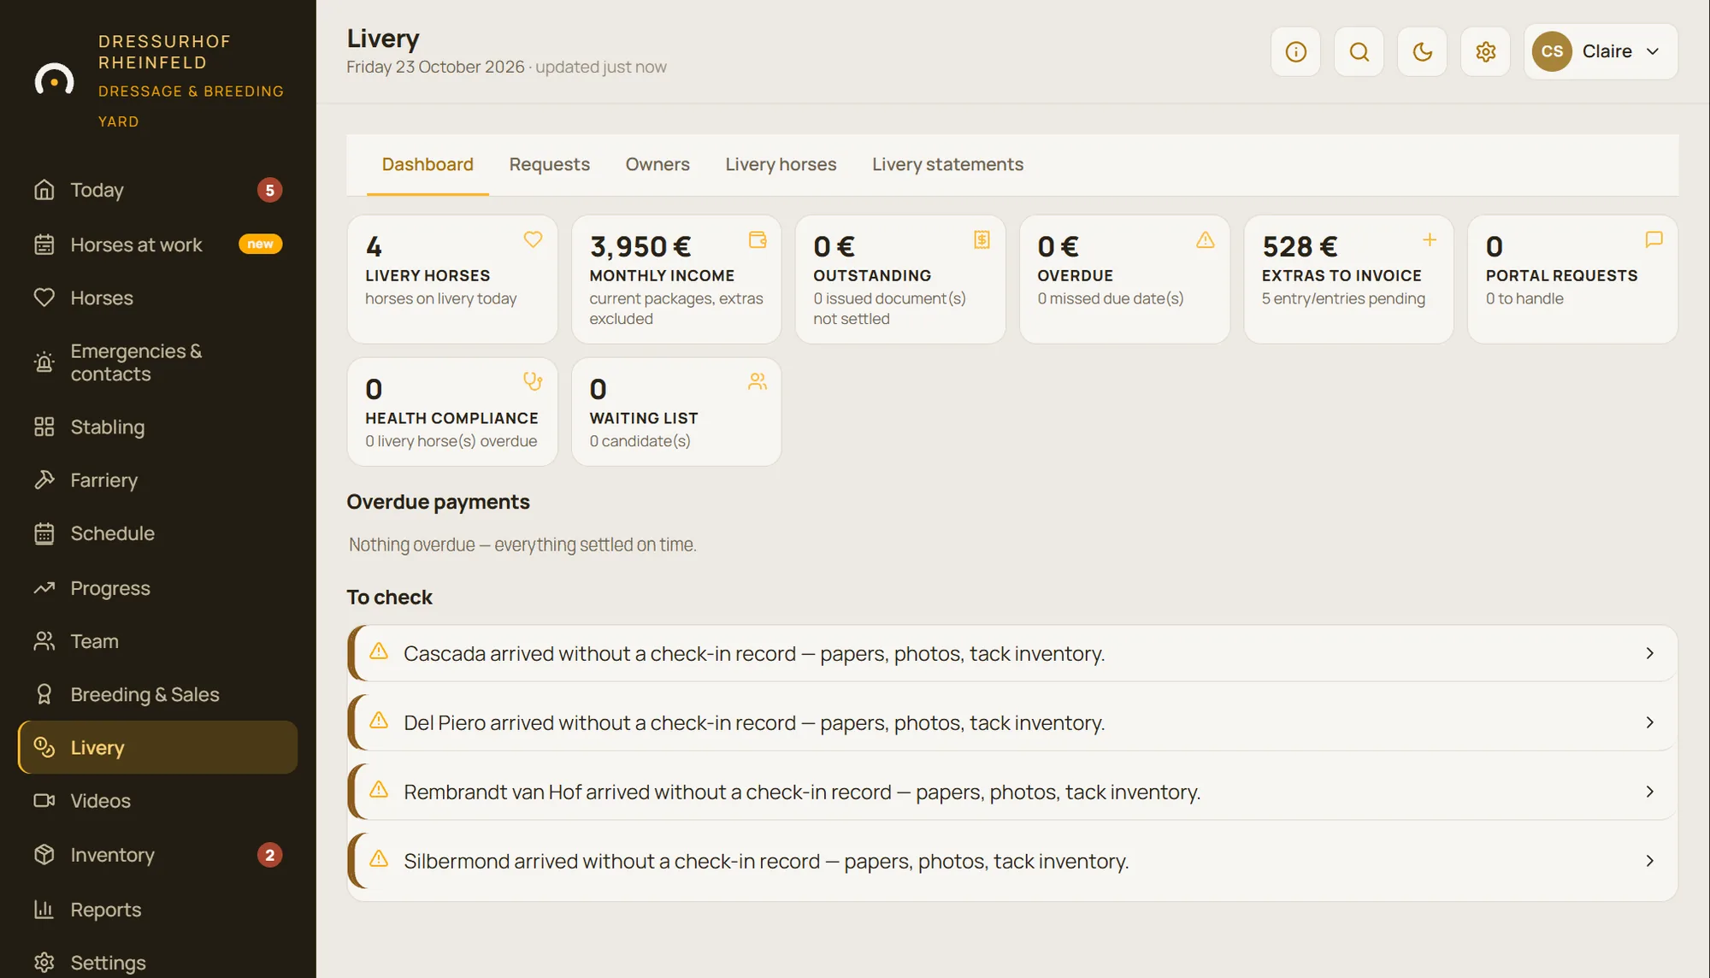The width and height of the screenshot is (1710, 978).
Task: Open the Livery statements tab
Action: click(947, 164)
